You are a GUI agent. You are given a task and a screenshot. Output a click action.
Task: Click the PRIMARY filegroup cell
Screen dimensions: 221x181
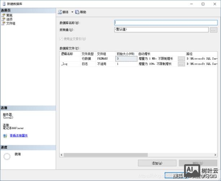click(x=105, y=59)
